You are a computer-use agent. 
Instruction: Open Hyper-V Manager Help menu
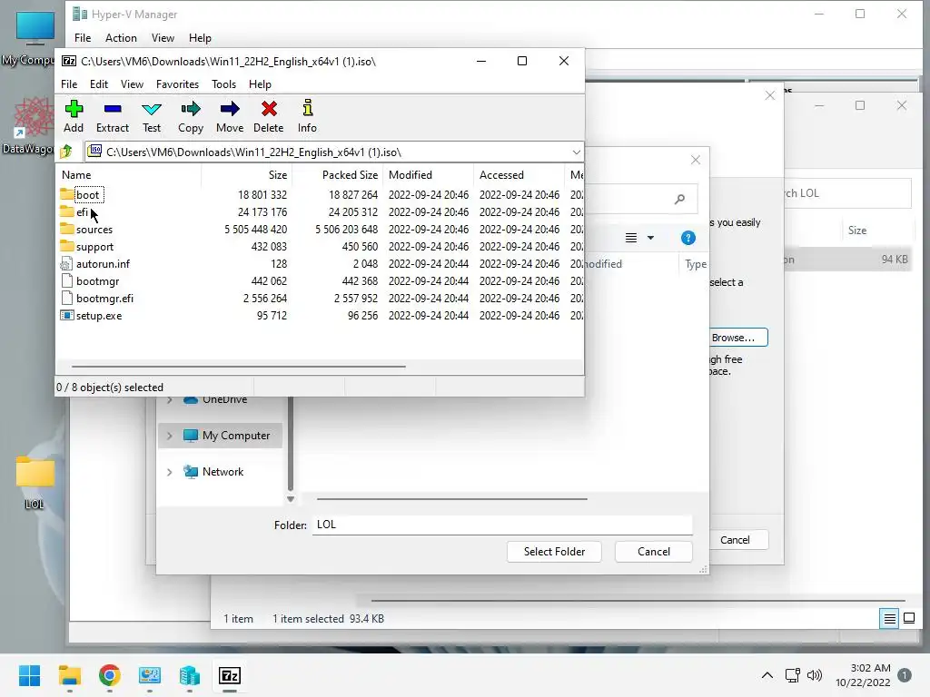point(200,38)
